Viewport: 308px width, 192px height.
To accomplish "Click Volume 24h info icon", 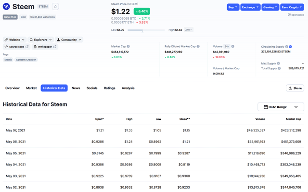I will tap(233, 46).
